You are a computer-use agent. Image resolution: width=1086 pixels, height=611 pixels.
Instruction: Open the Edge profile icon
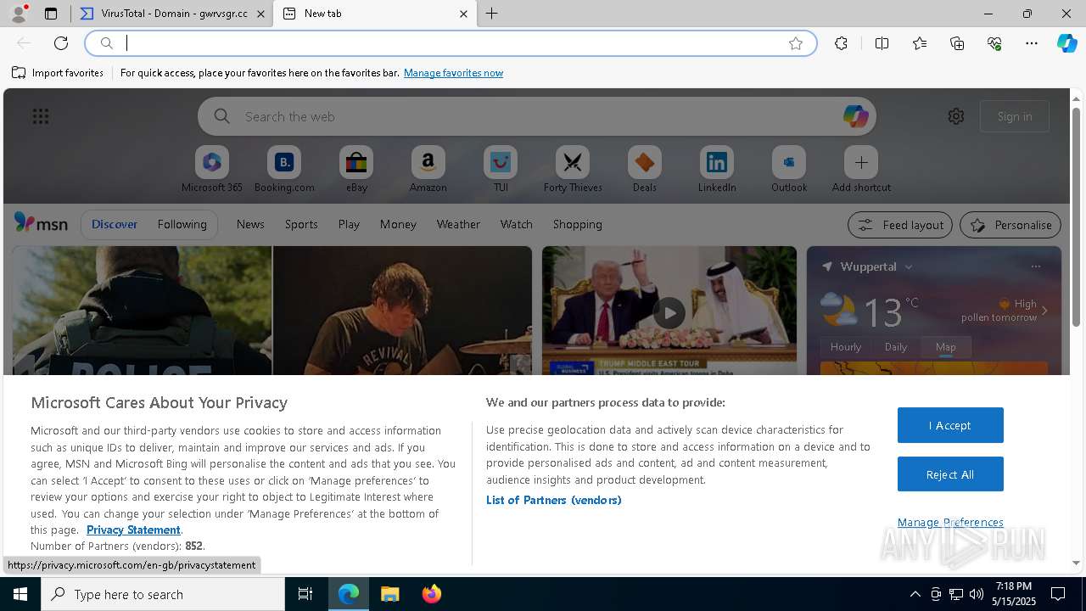coord(18,14)
